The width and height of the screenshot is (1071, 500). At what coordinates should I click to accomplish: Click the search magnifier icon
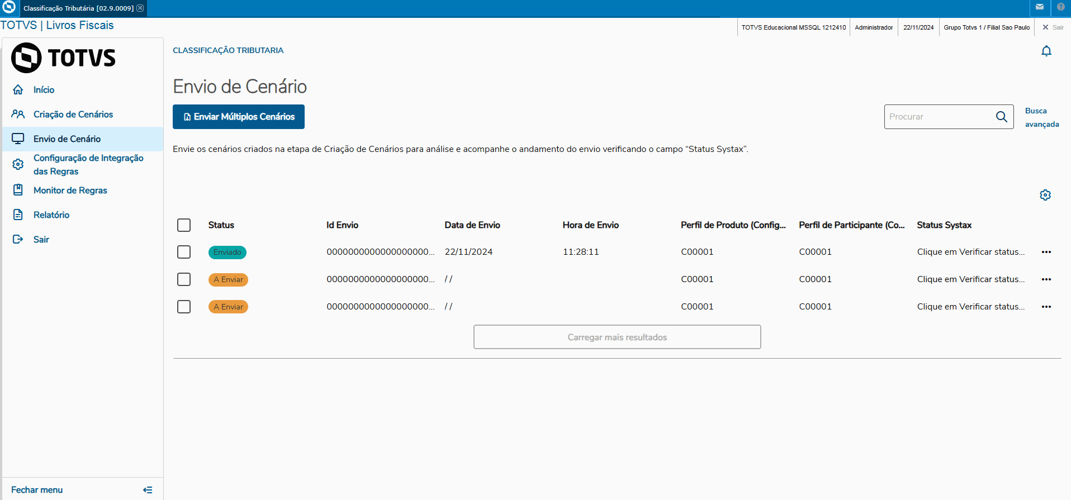[x=1001, y=117]
